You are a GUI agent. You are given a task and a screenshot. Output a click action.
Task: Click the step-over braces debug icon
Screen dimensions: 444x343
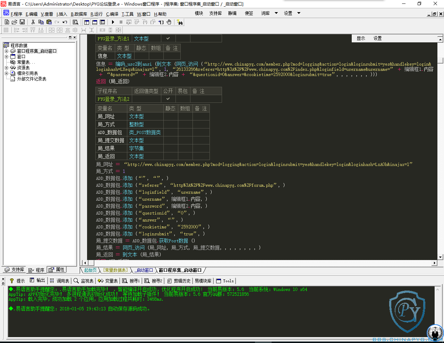(x=137, y=22)
